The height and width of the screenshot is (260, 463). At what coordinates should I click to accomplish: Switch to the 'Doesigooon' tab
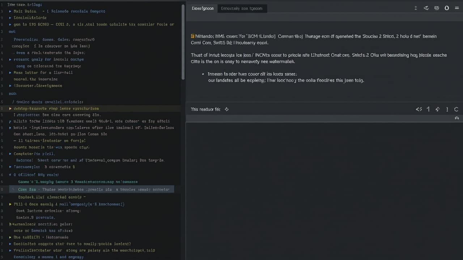203,8
